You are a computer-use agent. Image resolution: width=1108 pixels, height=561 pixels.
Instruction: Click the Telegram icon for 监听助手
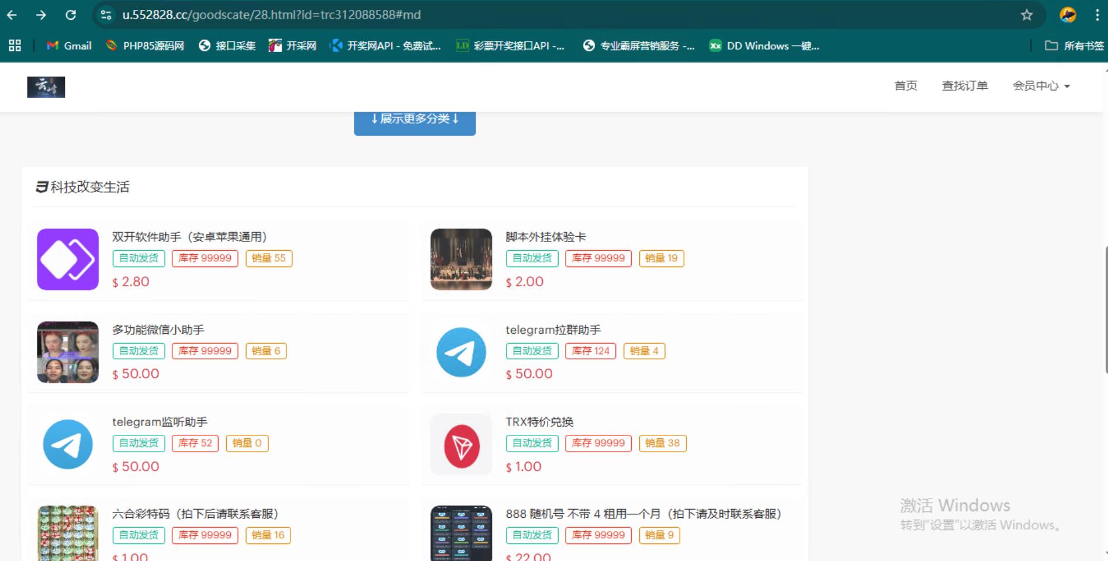point(68,445)
